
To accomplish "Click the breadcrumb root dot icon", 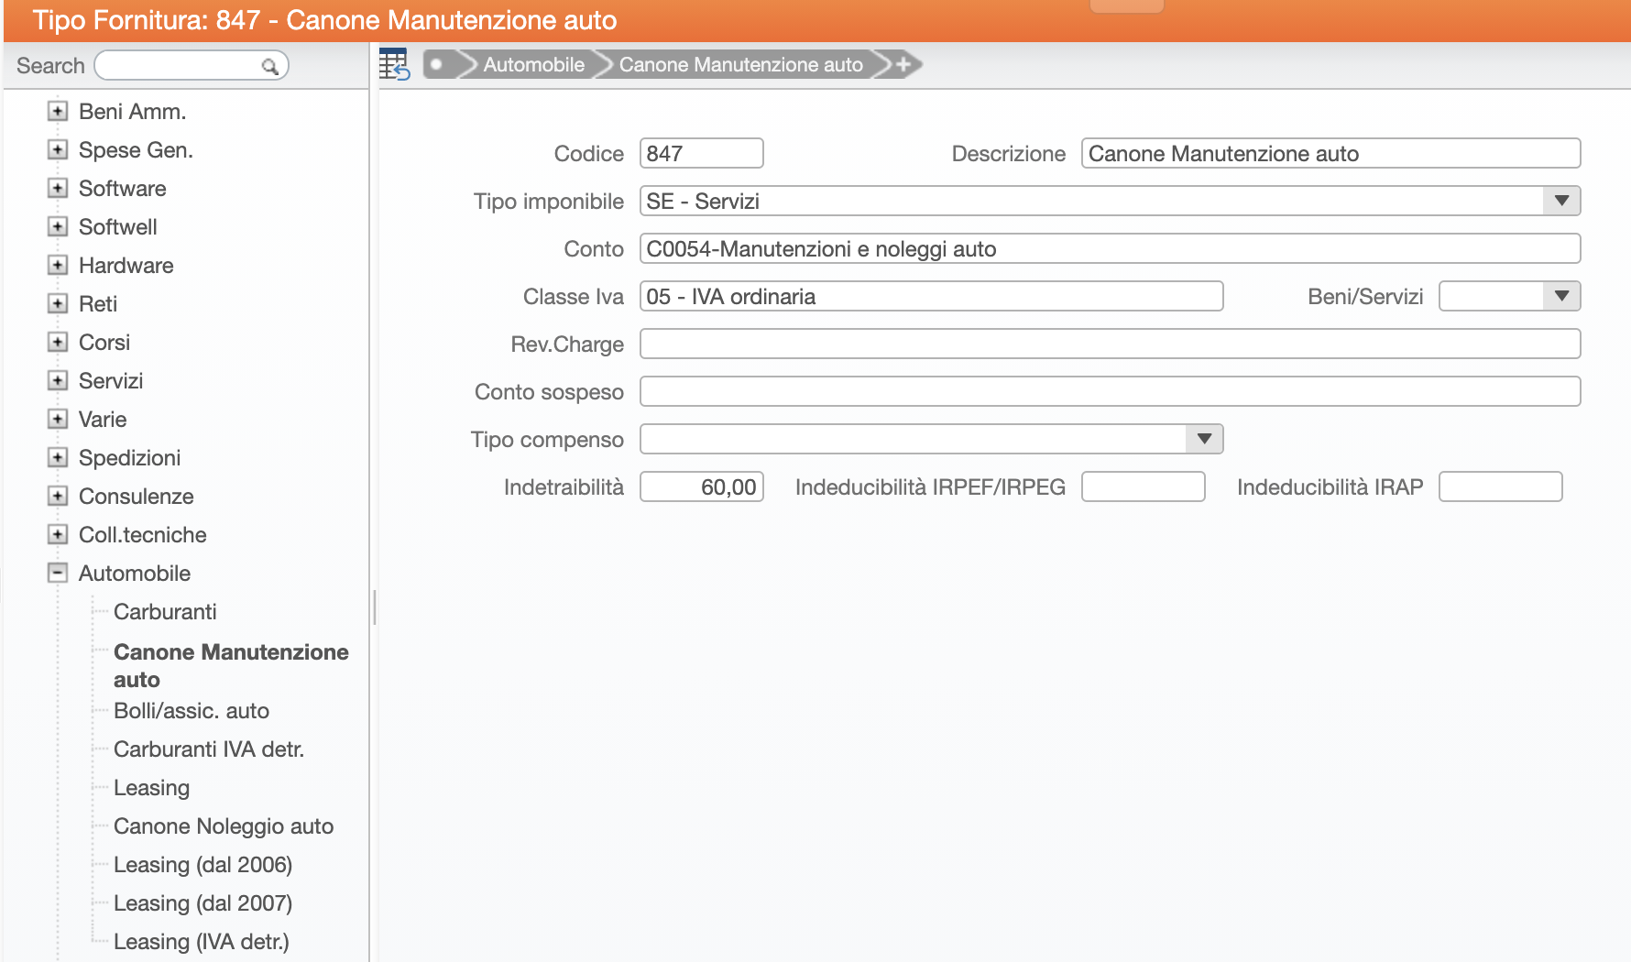I will [437, 64].
